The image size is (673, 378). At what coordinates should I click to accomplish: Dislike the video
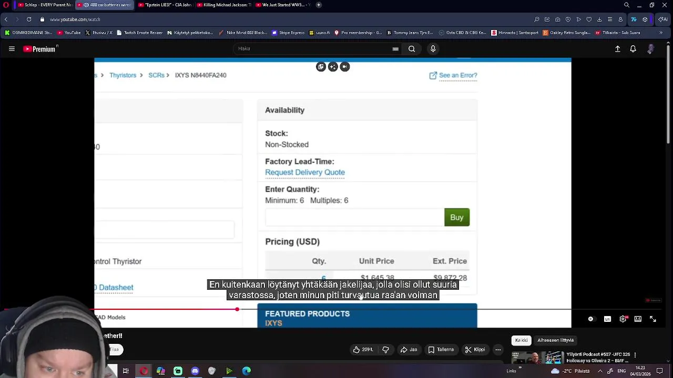385,350
